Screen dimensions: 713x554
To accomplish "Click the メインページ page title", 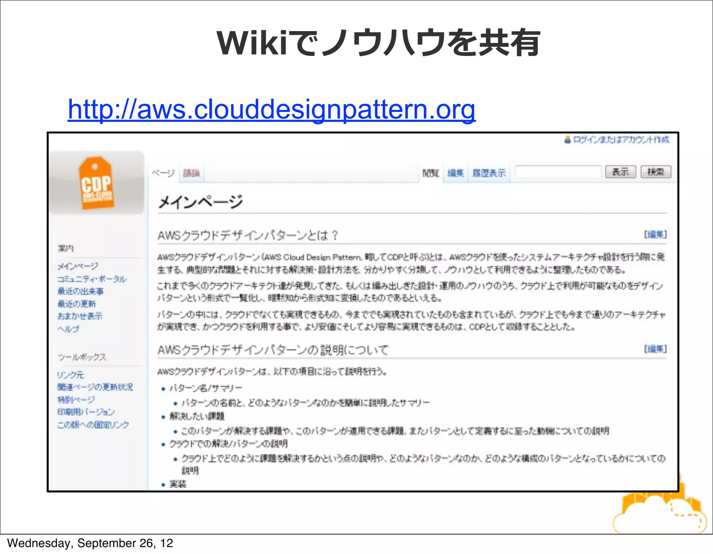I will [200, 202].
